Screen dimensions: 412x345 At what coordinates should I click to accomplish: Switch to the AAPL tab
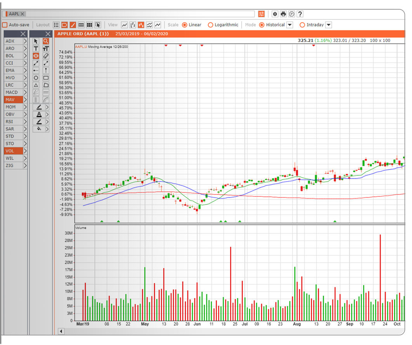14,14
